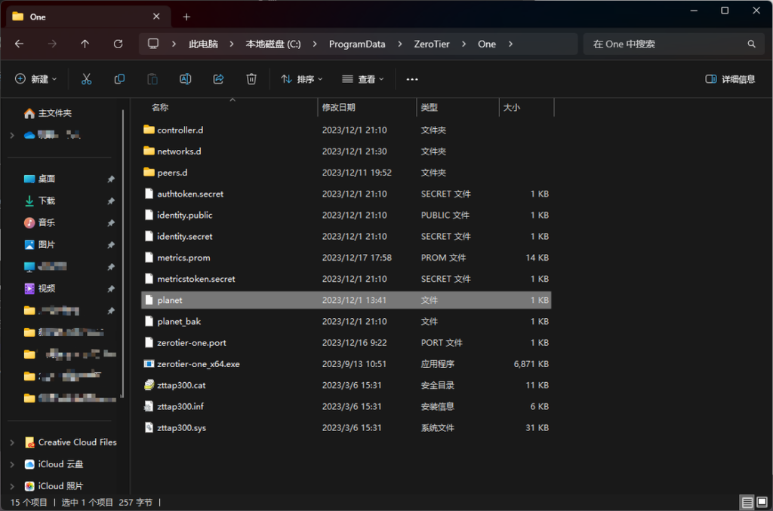Screen dimensions: 773x511
Task: Sort files by 修改日期 column header
Action: [x=338, y=108]
